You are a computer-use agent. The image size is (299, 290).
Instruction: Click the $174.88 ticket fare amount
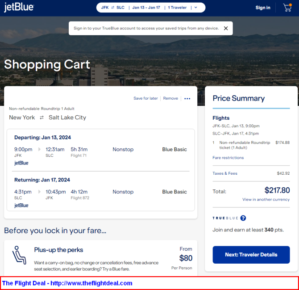[282, 143]
